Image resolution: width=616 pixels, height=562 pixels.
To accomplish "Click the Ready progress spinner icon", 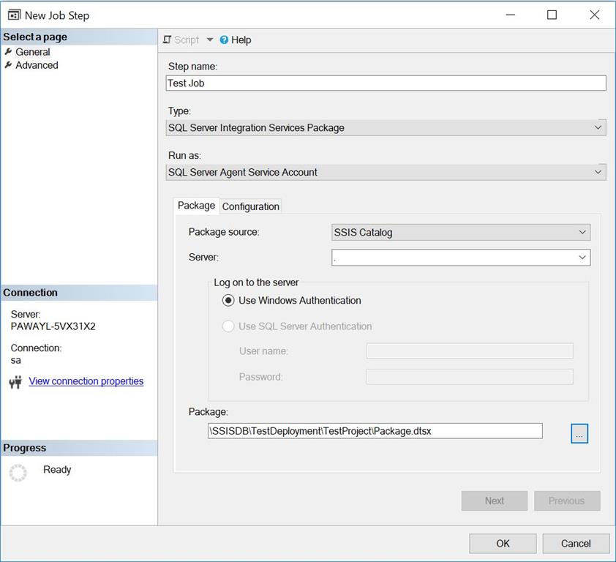I will tap(18, 473).
